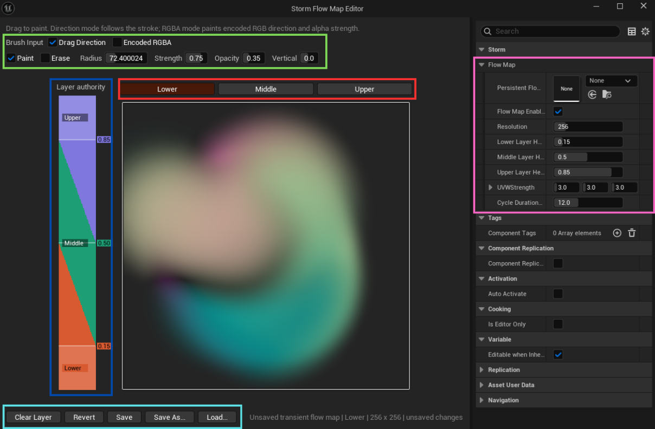Open the Persistent Flow Map None dropdown
Screen dimensions: 655x429
(x=611, y=81)
